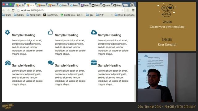198x111 pixels.
Task: Switch to the "My Ti" Joomla tab
Action: [x=19, y=5]
